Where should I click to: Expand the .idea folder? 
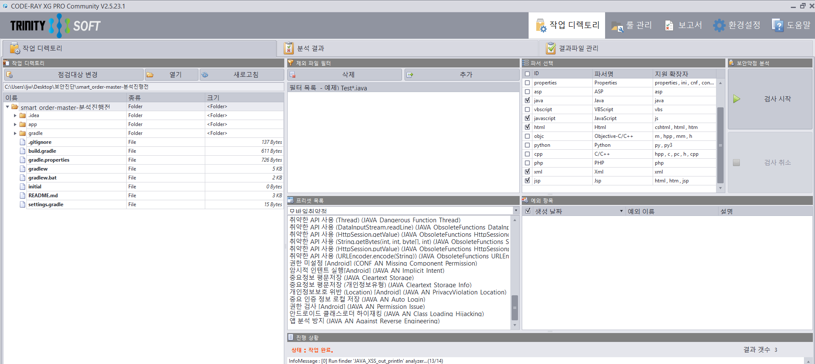pyautogui.click(x=15, y=115)
